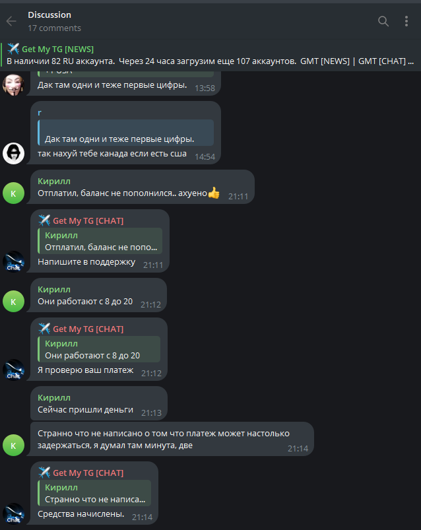Click chat avatar beside Средства начислены message
The width and height of the screenshot is (421, 530).
pos(13,513)
